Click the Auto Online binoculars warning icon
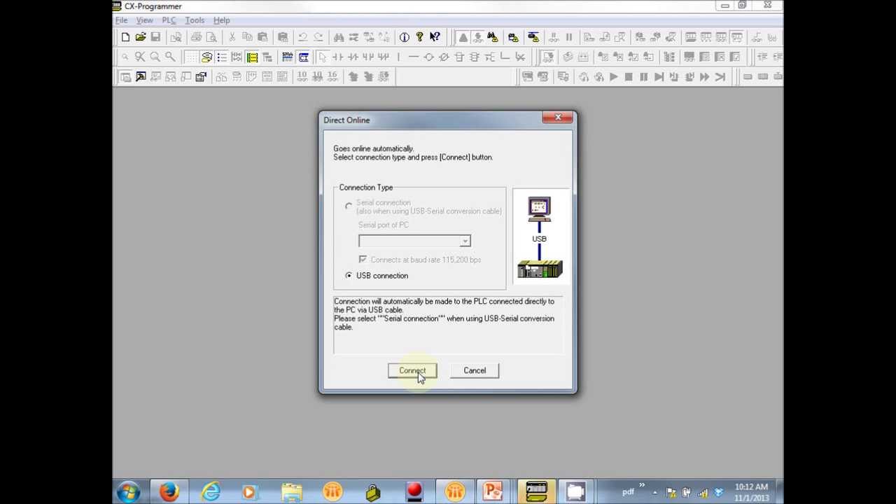The height and width of the screenshot is (504, 896). point(492,37)
